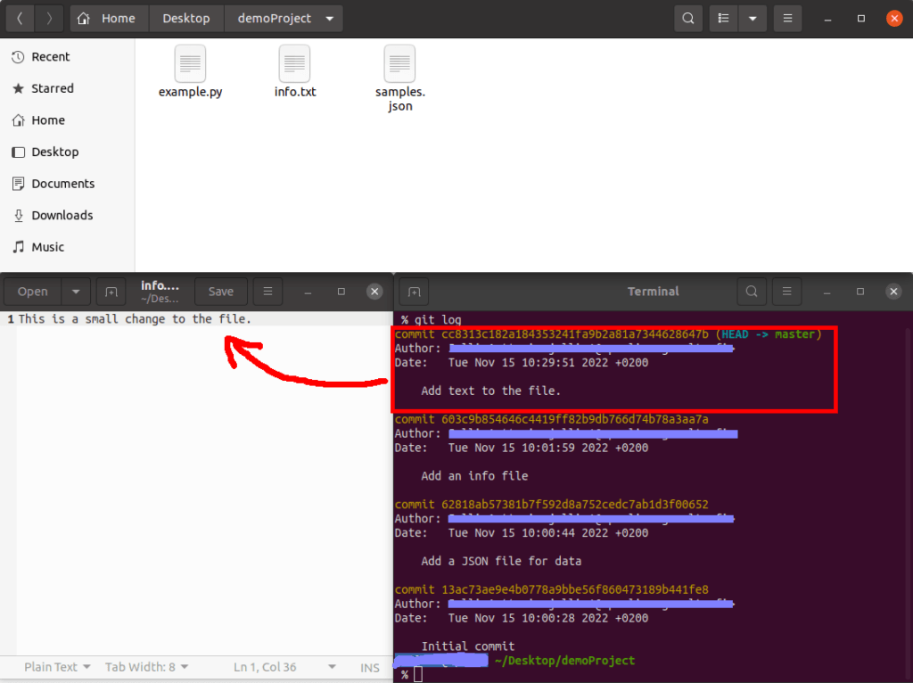This screenshot has height=683, width=913.
Task: Click info.txt title in editor header
Action: click(160, 286)
